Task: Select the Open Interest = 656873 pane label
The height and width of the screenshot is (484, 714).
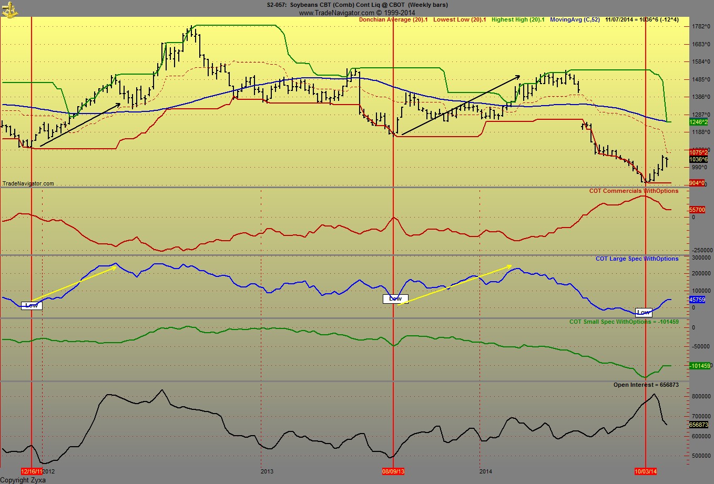Action: point(646,385)
